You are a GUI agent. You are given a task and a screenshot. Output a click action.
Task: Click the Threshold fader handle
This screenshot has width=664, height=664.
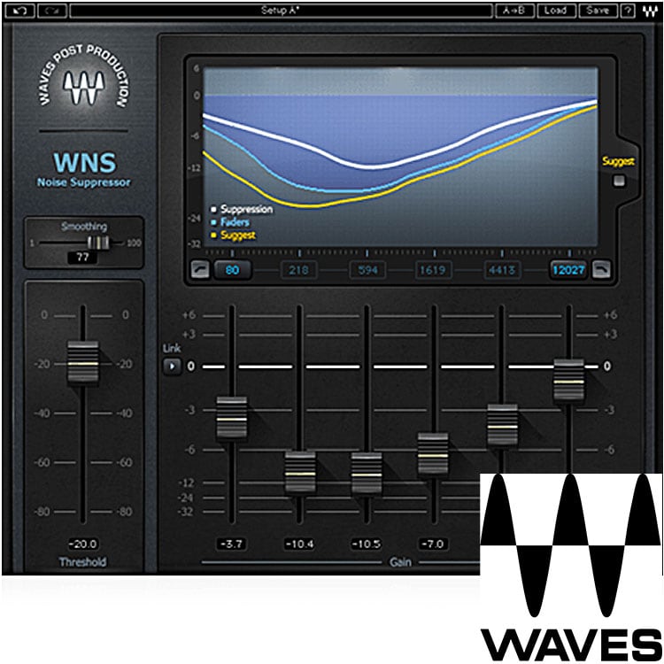click(83, 363)
